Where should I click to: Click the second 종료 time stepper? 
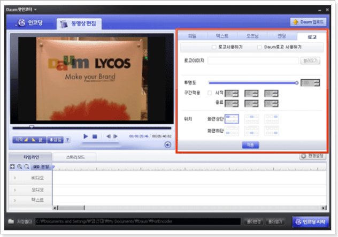tap(251, 103)
